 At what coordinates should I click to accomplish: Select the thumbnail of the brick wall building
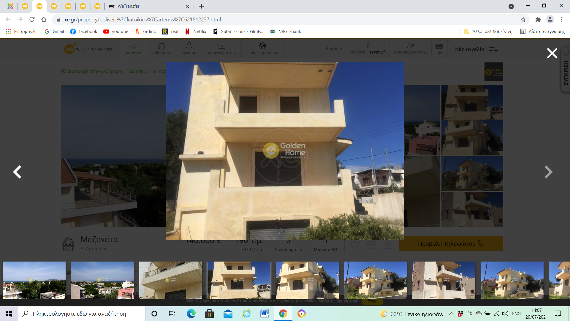click(444, 280)
